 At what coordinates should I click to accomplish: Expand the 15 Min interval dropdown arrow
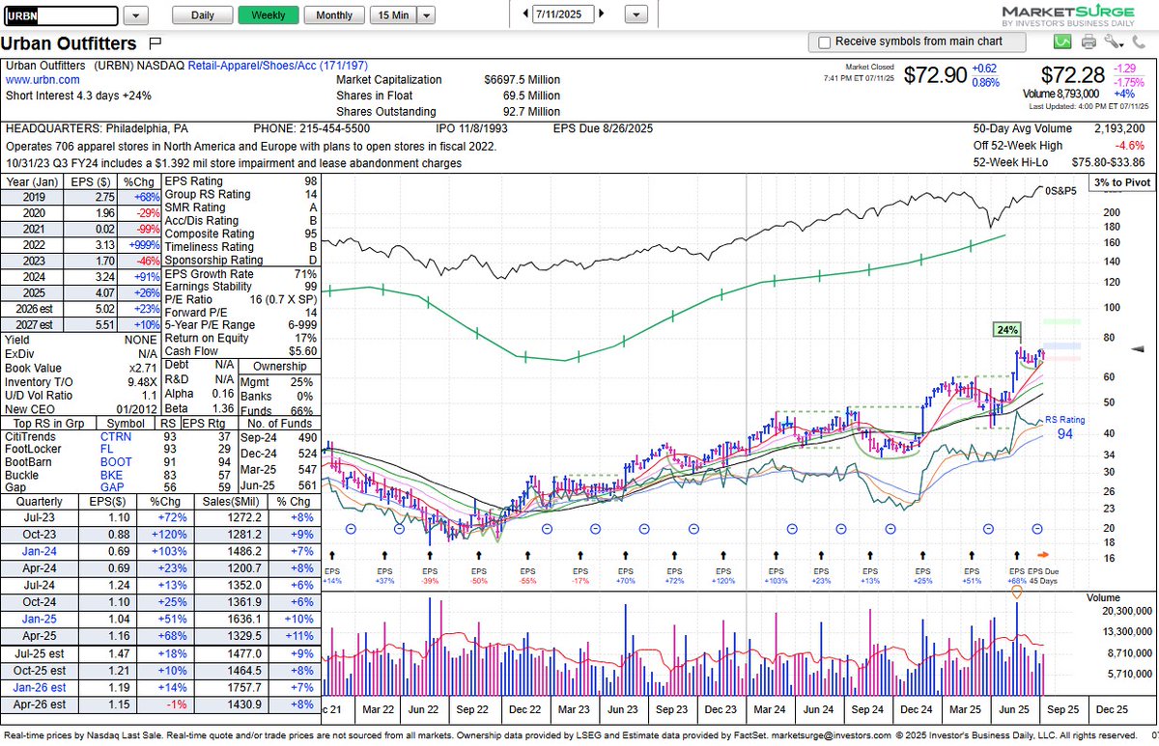pos(426,15)
